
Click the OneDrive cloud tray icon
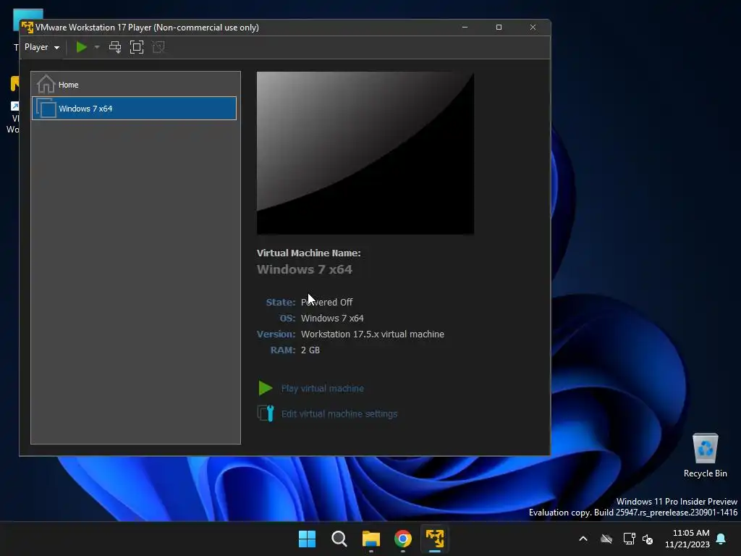pyautogui.click(x=606, y=539)
